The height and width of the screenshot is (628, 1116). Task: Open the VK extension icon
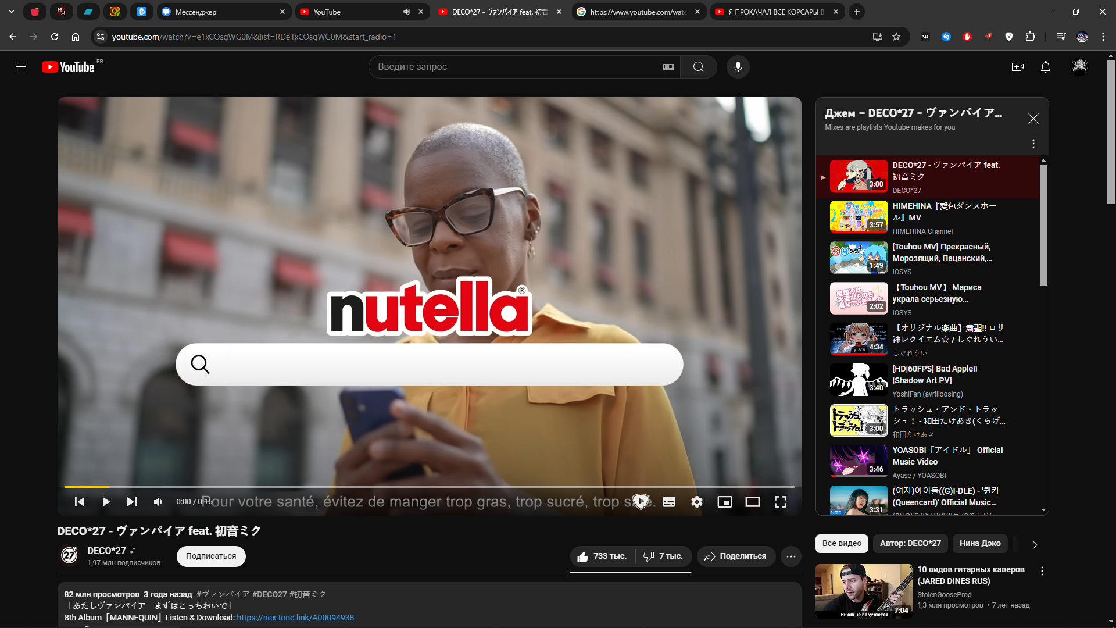[x=925, y=37]
